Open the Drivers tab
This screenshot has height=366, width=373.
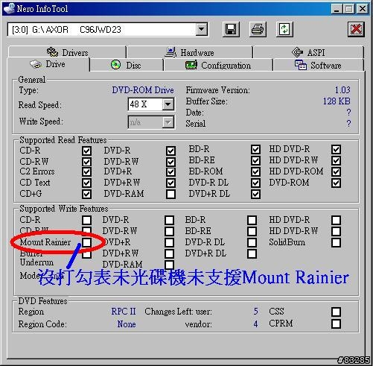tap(67, 52)
